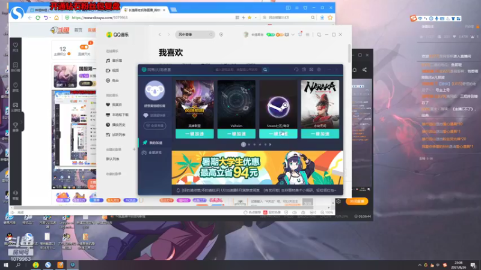Go to next game carousel page arrow
The width and height of the screenshot is (481, 270).
tap(270, 145)
